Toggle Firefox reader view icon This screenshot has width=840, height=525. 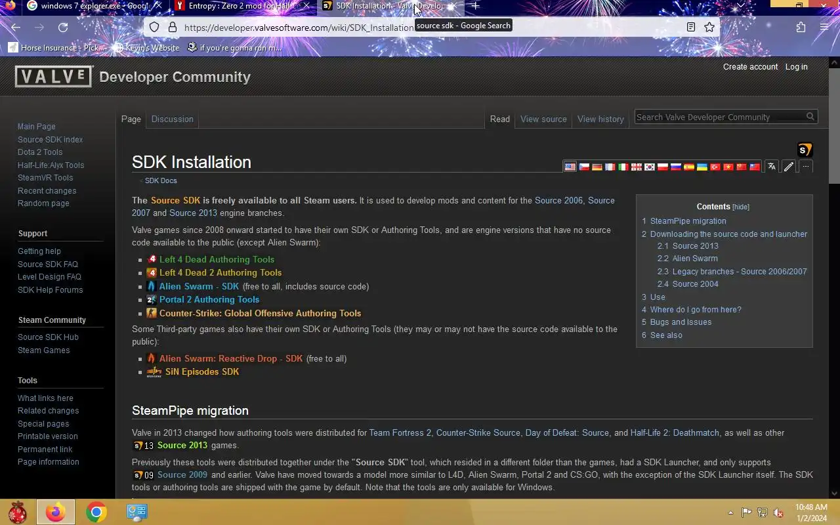[691, 28]
